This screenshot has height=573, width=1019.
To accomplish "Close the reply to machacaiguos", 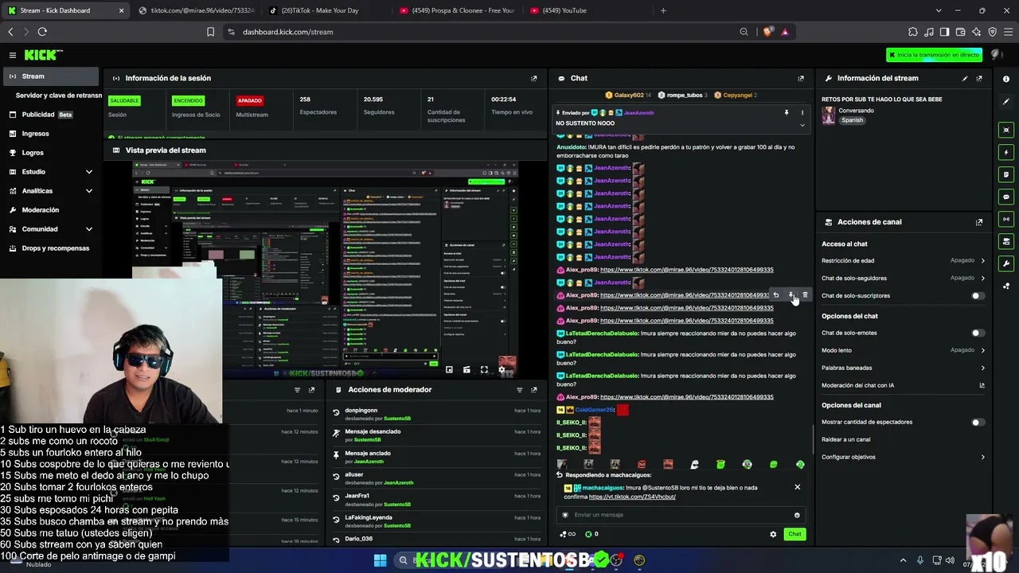I will pyautogui.click(x=797, y=487).
